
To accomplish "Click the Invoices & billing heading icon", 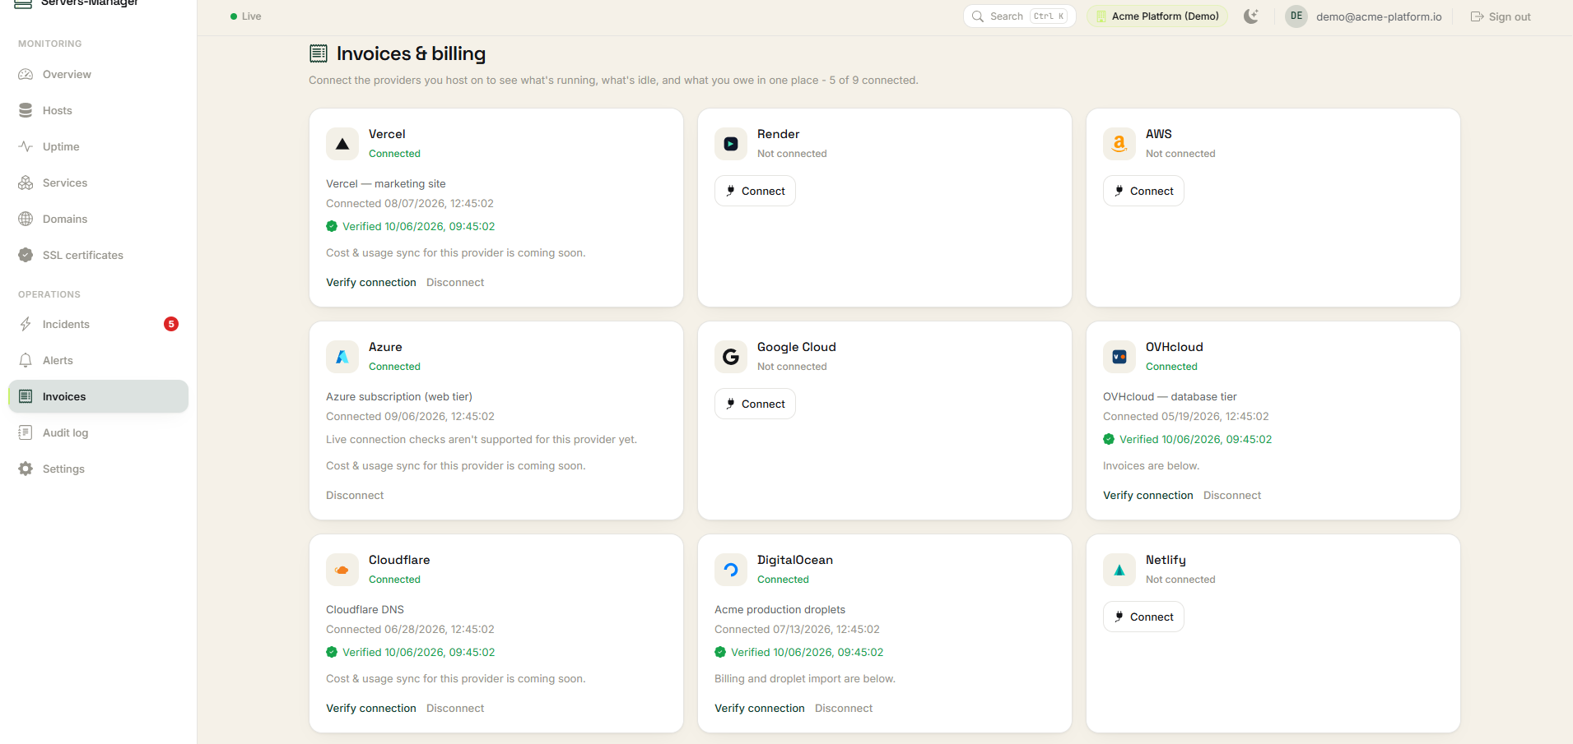I will 319,53.
